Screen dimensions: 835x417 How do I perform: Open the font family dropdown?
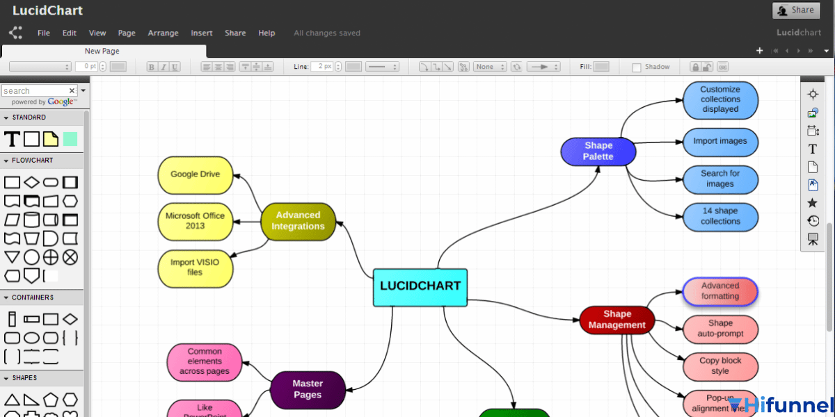pyautogui.click(x=40, y=67)
